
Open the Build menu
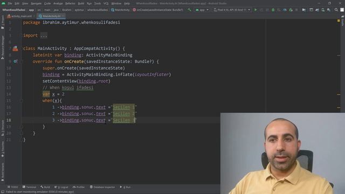(x=81, y=4)
